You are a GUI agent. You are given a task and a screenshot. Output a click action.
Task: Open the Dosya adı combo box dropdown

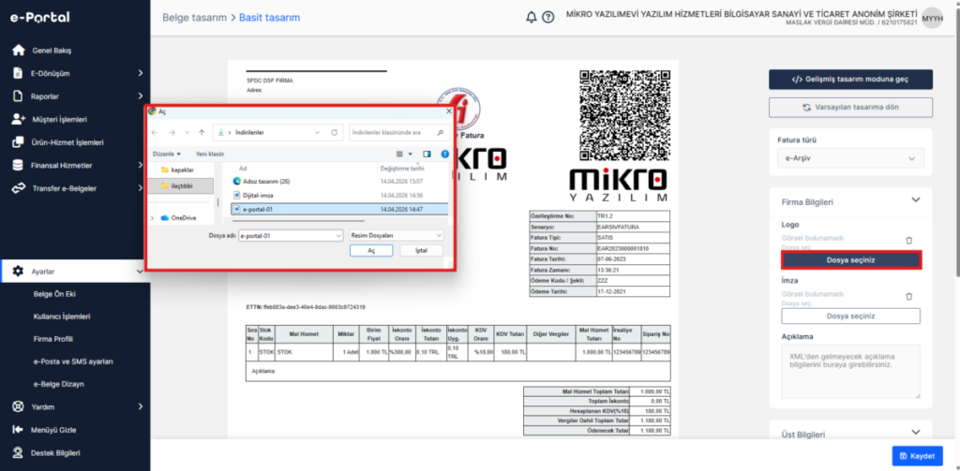(338, 236)
